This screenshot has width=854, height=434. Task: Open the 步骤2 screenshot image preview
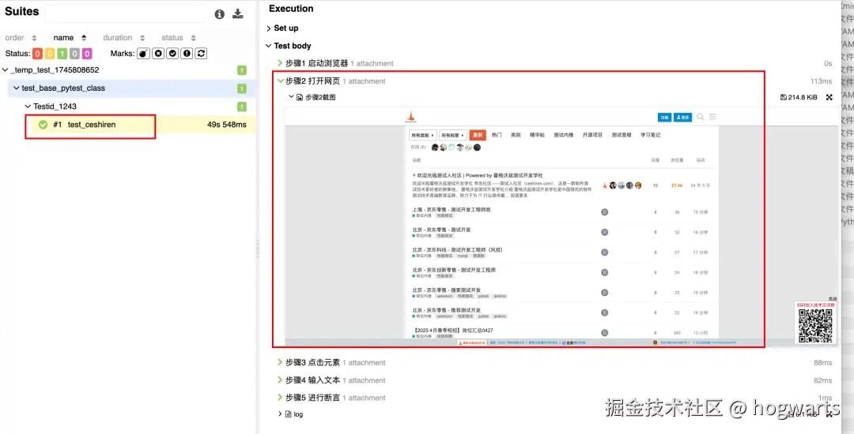tap(561, 227)
